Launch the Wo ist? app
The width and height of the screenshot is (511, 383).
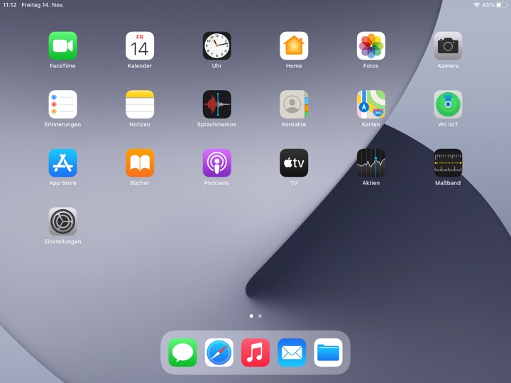coord(448,104)
